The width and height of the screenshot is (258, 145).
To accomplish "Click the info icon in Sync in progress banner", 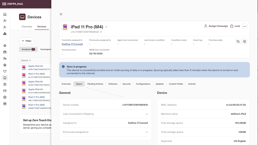I will 63,67.
